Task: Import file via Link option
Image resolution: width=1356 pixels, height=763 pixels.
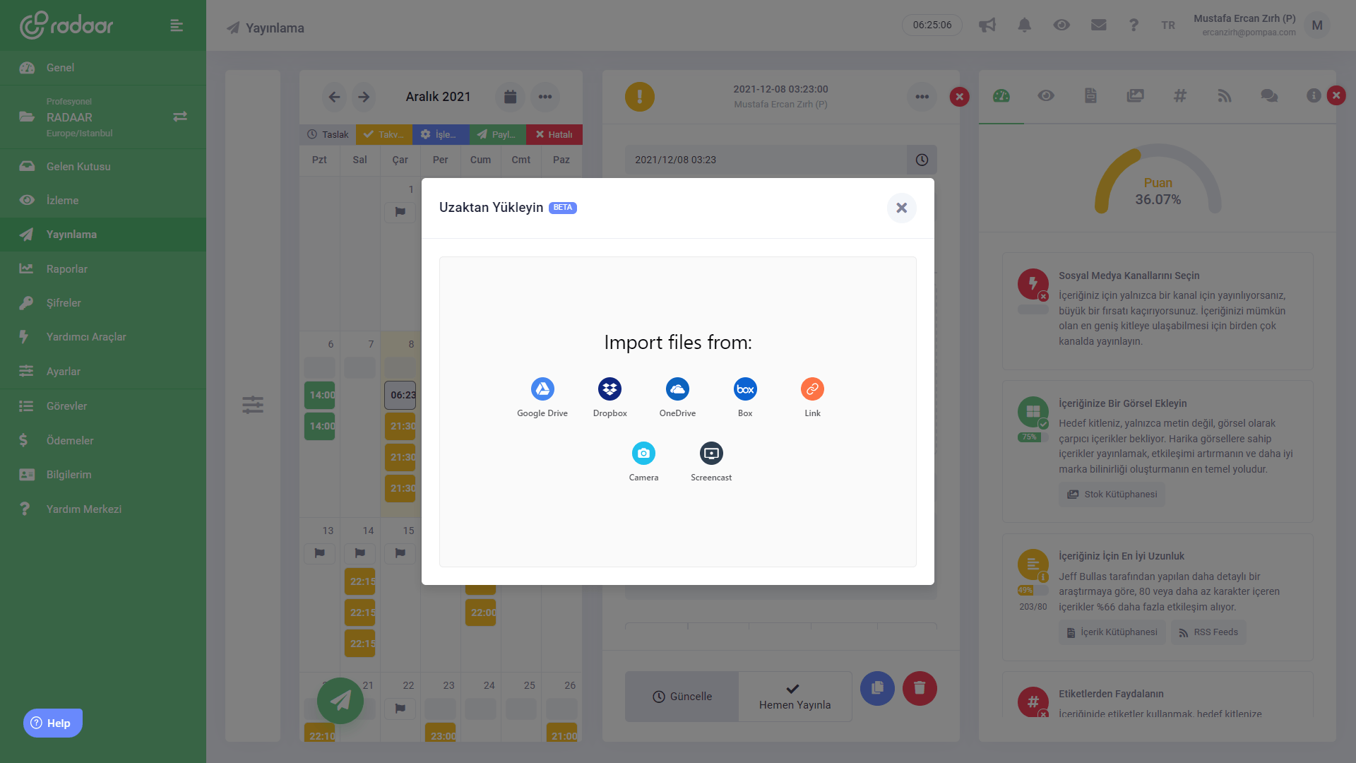Action: click(x=812, y=390)
